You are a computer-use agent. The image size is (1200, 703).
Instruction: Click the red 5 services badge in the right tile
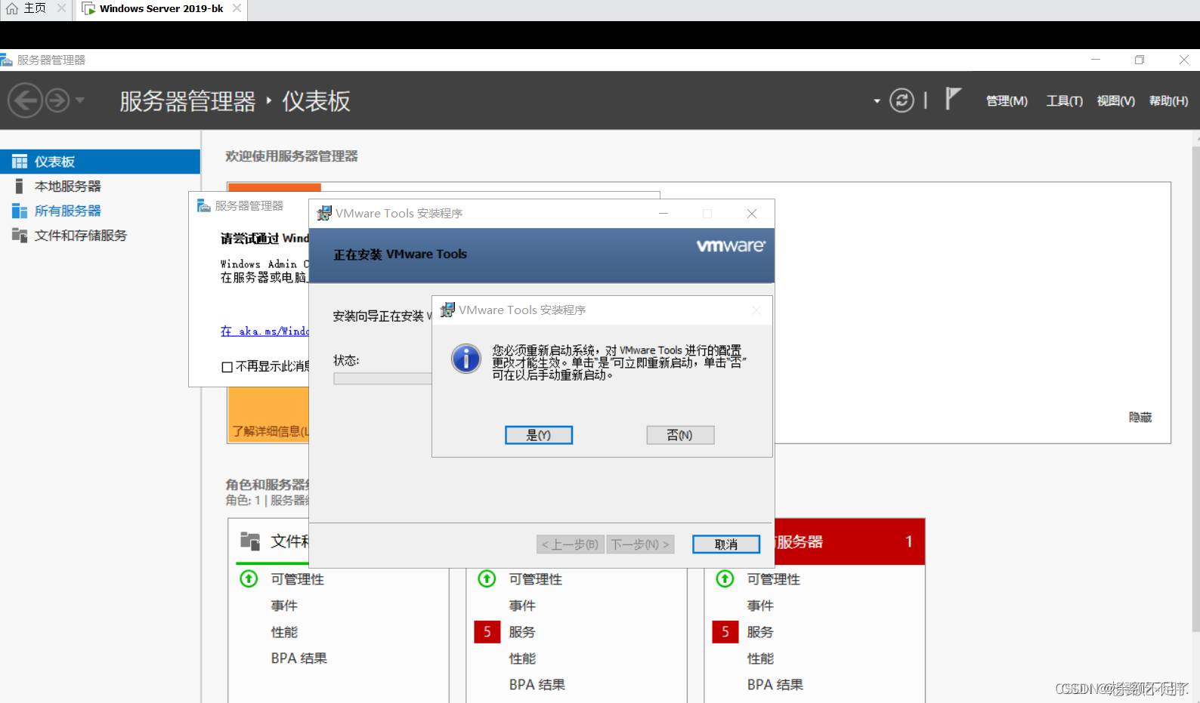pos(725,632)
